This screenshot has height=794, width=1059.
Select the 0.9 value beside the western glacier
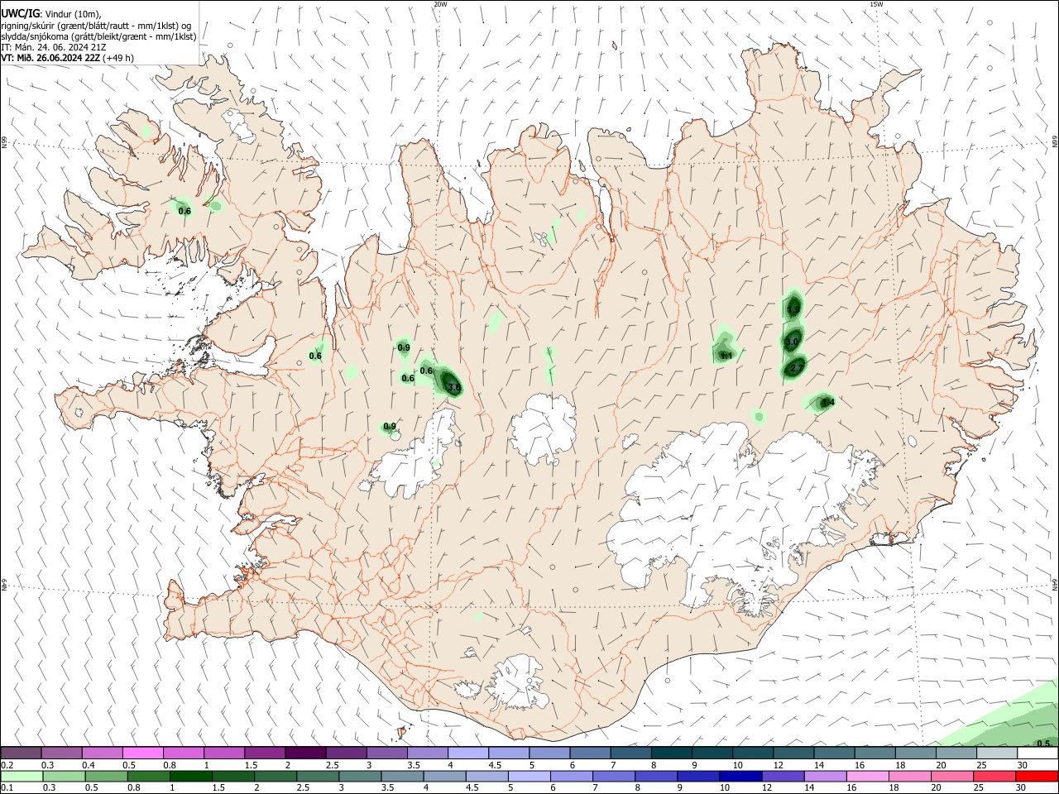point(390,427)
